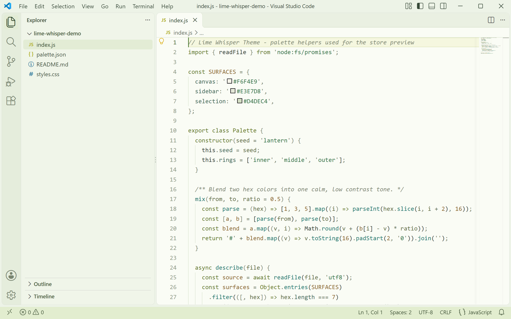
Task: Close the index.js tab
Action: click(x=195, y=20)
